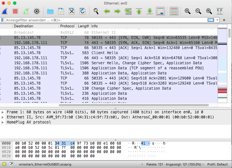Sort by the Protocol column header
This screenshot has height=168, width=232.
(67, 26)
